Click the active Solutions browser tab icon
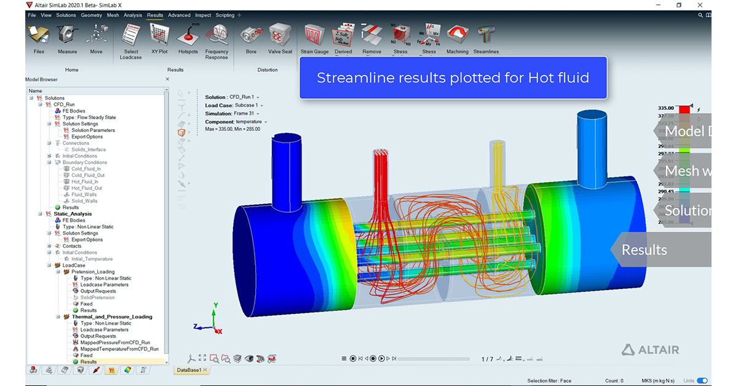The width and height of the screenshot is (738, 386). tap(112, 370)
